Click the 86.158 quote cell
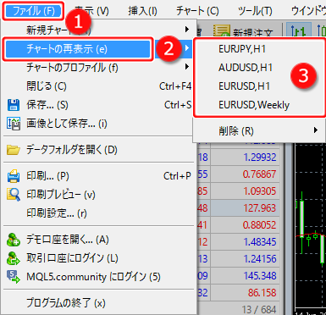326x315 pixels. click(245, 293)
